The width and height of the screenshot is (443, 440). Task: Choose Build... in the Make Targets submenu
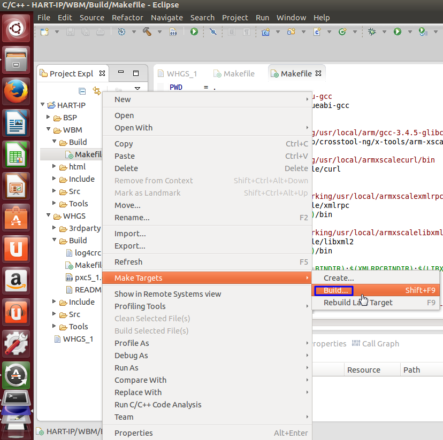(x=376, y=290)
